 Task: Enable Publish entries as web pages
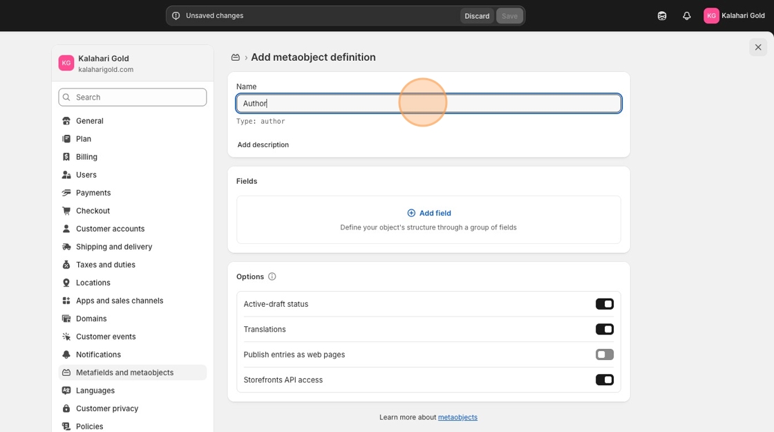point(604,355)
